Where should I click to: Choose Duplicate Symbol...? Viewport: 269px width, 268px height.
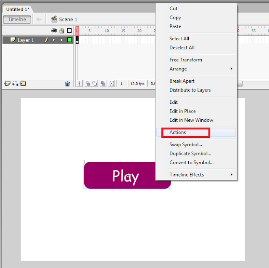click(196, 153)
